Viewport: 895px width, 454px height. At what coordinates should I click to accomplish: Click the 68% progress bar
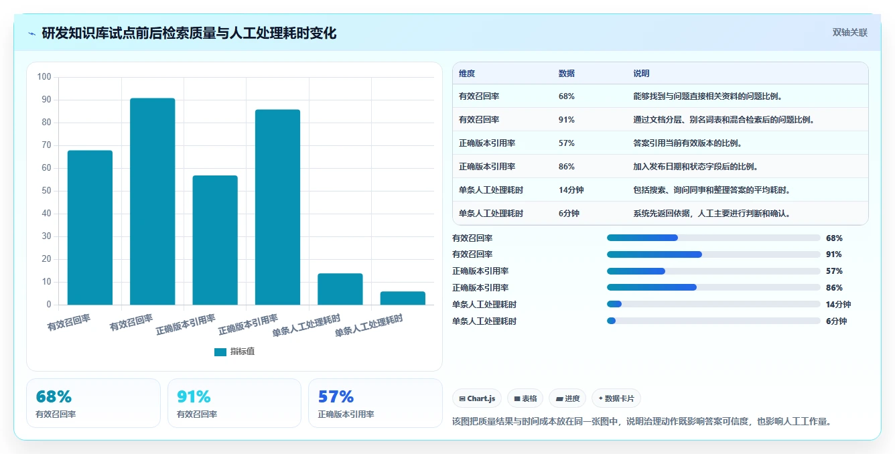[x=713, y=238]
